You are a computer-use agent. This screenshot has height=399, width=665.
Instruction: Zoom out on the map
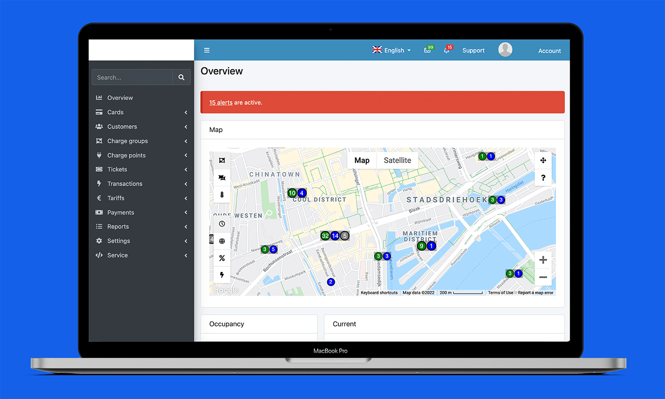pyautogui.click(x=543, y=278)
